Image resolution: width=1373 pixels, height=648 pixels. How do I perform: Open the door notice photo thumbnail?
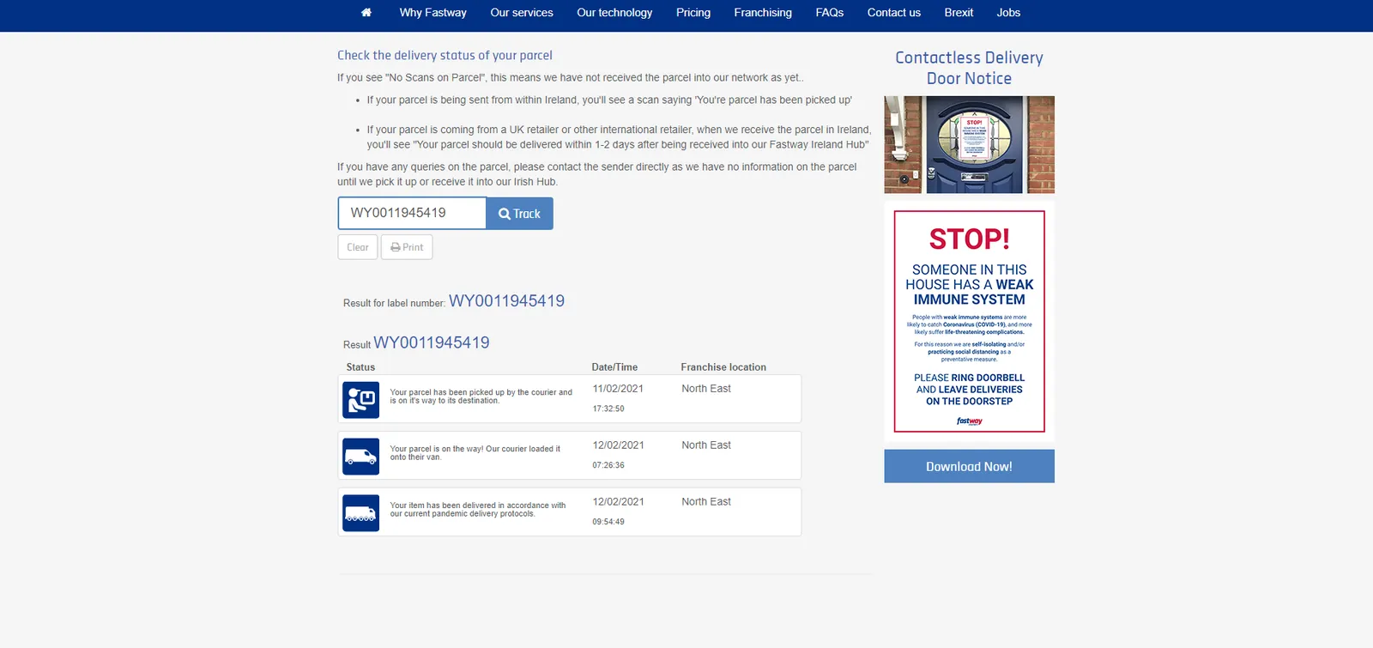pyautogui.click(x=970, y=144)
